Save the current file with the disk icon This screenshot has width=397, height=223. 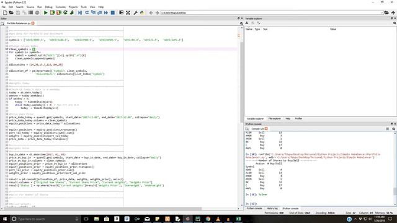click(x=18, y=12)
